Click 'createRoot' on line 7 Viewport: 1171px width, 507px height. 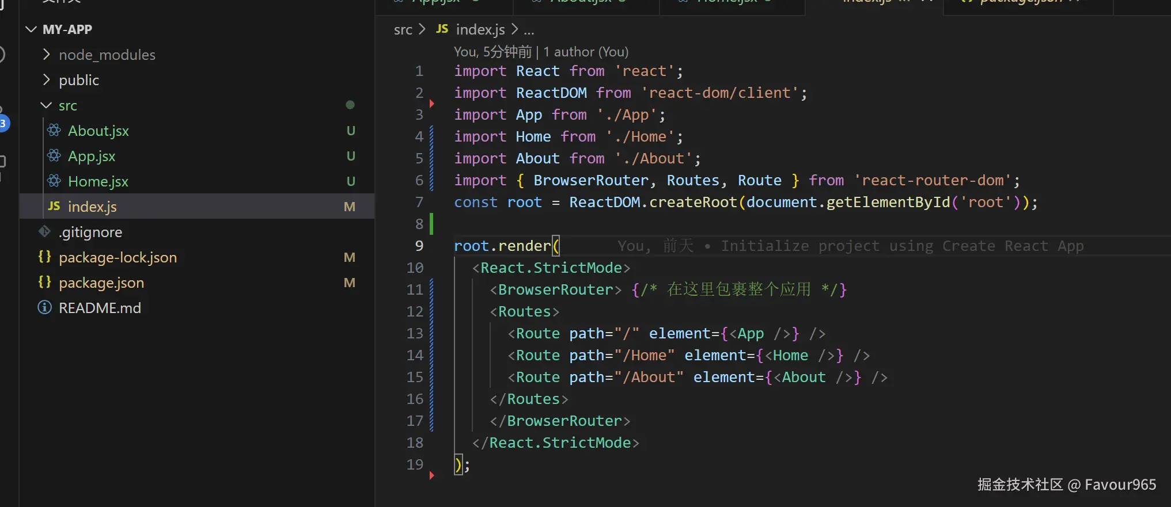coord(693,202)
